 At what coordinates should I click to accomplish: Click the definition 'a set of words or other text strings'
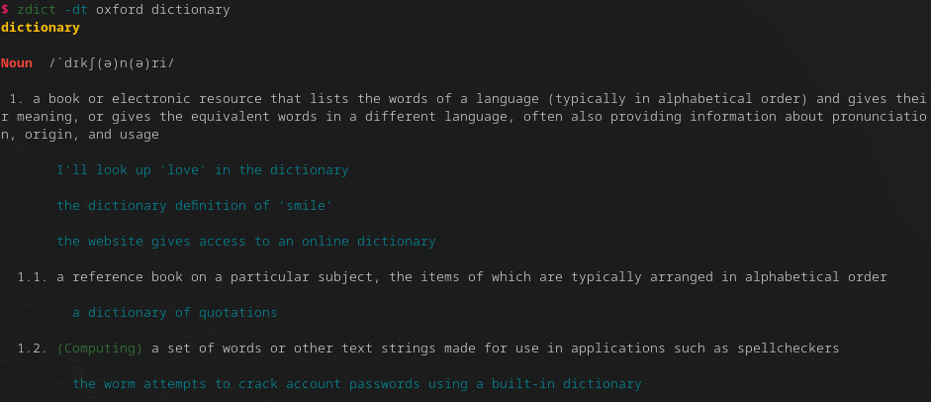point(496,348)
